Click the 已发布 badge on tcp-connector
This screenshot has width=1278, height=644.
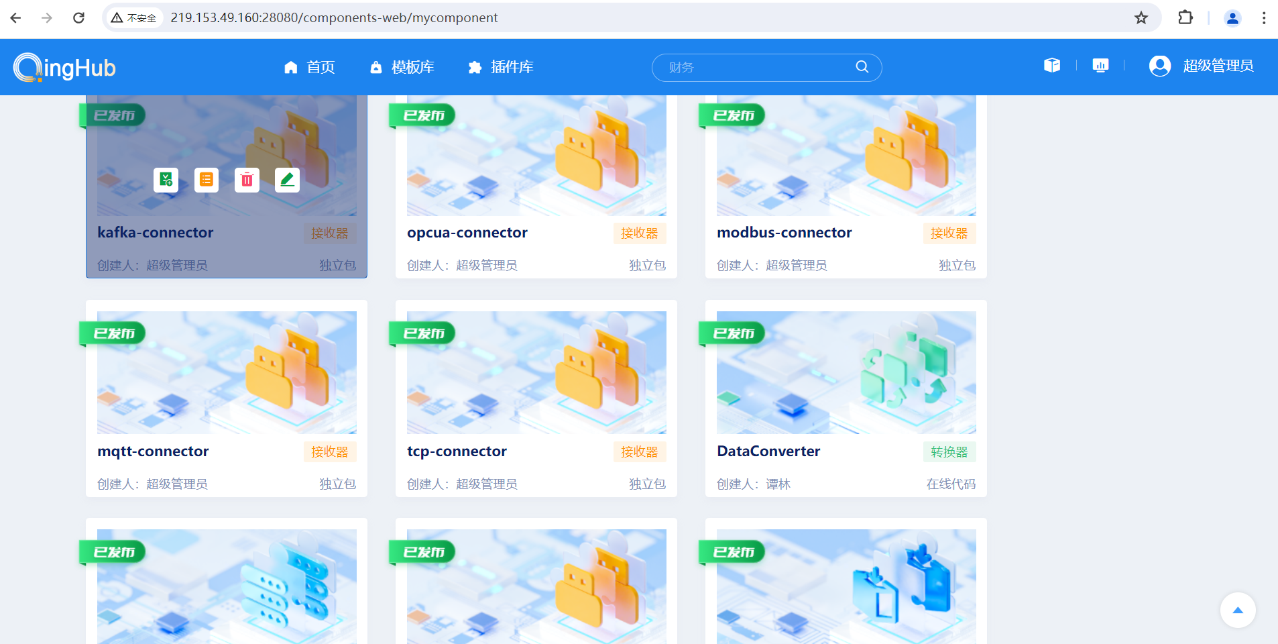(x=422, y=333)
